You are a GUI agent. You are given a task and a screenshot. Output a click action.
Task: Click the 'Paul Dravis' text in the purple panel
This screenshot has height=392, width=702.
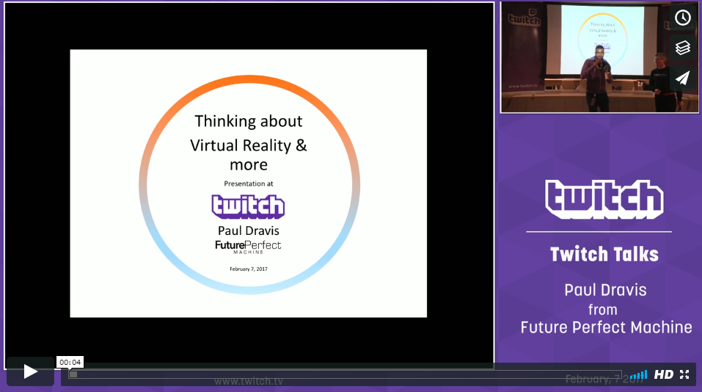tap(605, 290)
